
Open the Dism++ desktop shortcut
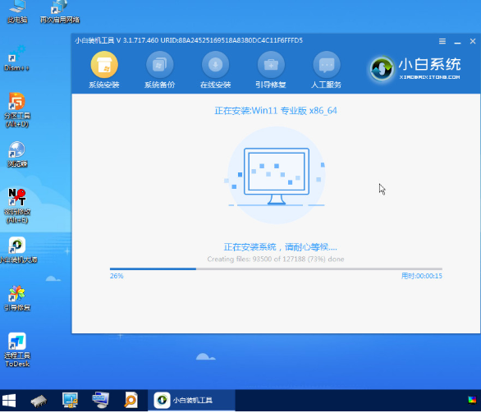click(16, 58)
